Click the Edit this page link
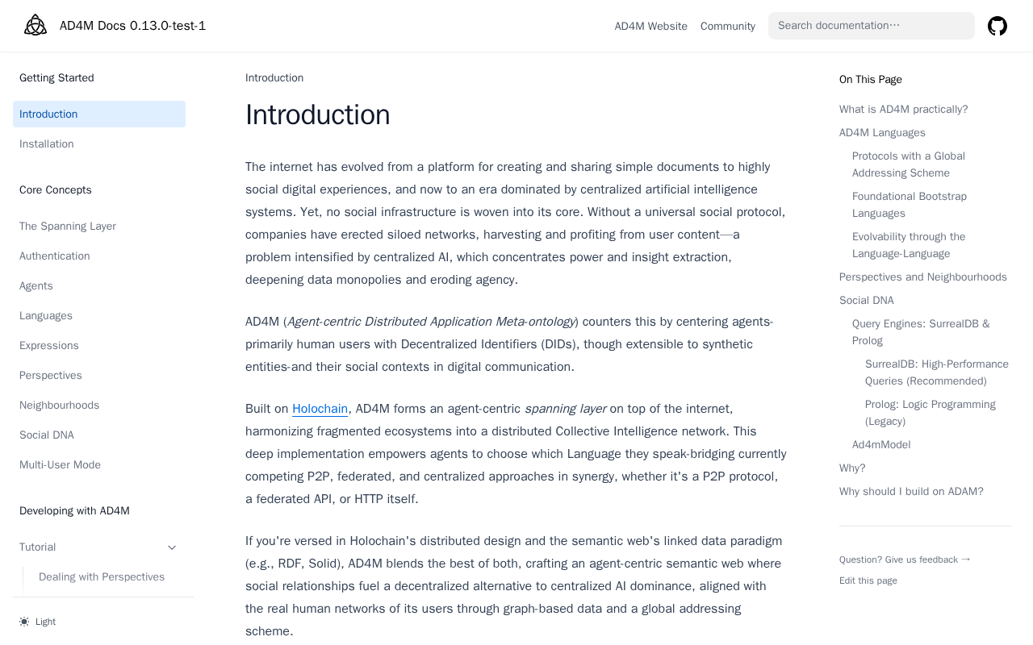The width and height of the screenshot is (1033, 645). tap(868, 580)
